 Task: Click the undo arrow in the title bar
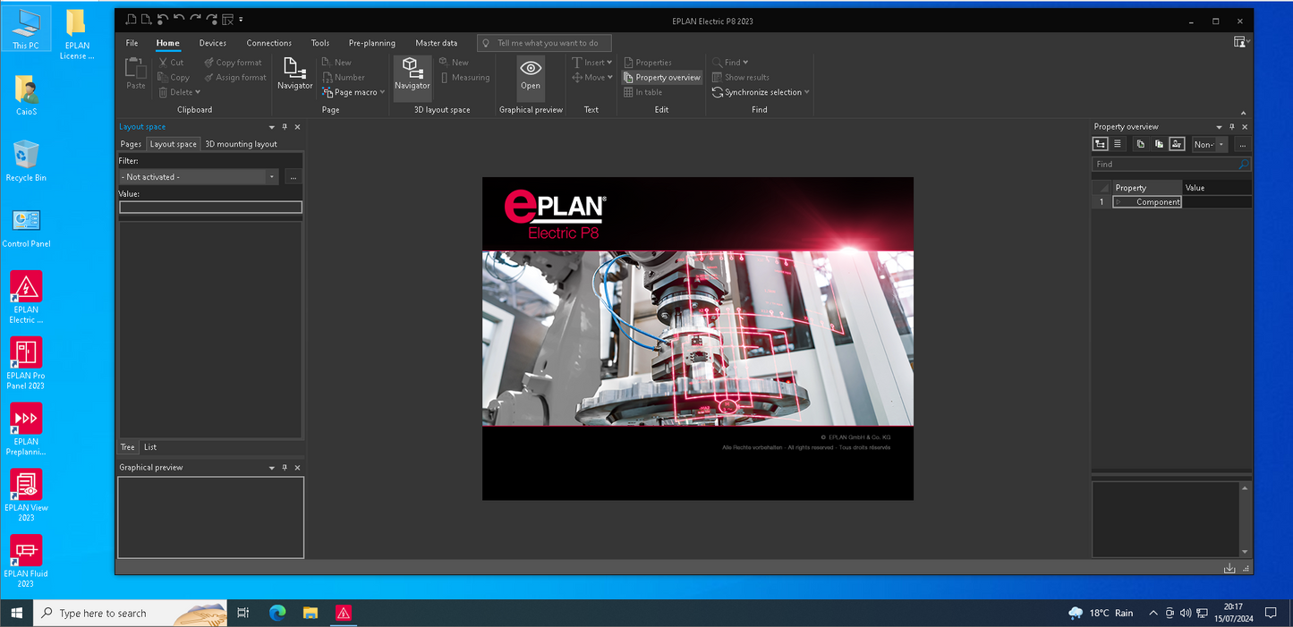(178, 19)
